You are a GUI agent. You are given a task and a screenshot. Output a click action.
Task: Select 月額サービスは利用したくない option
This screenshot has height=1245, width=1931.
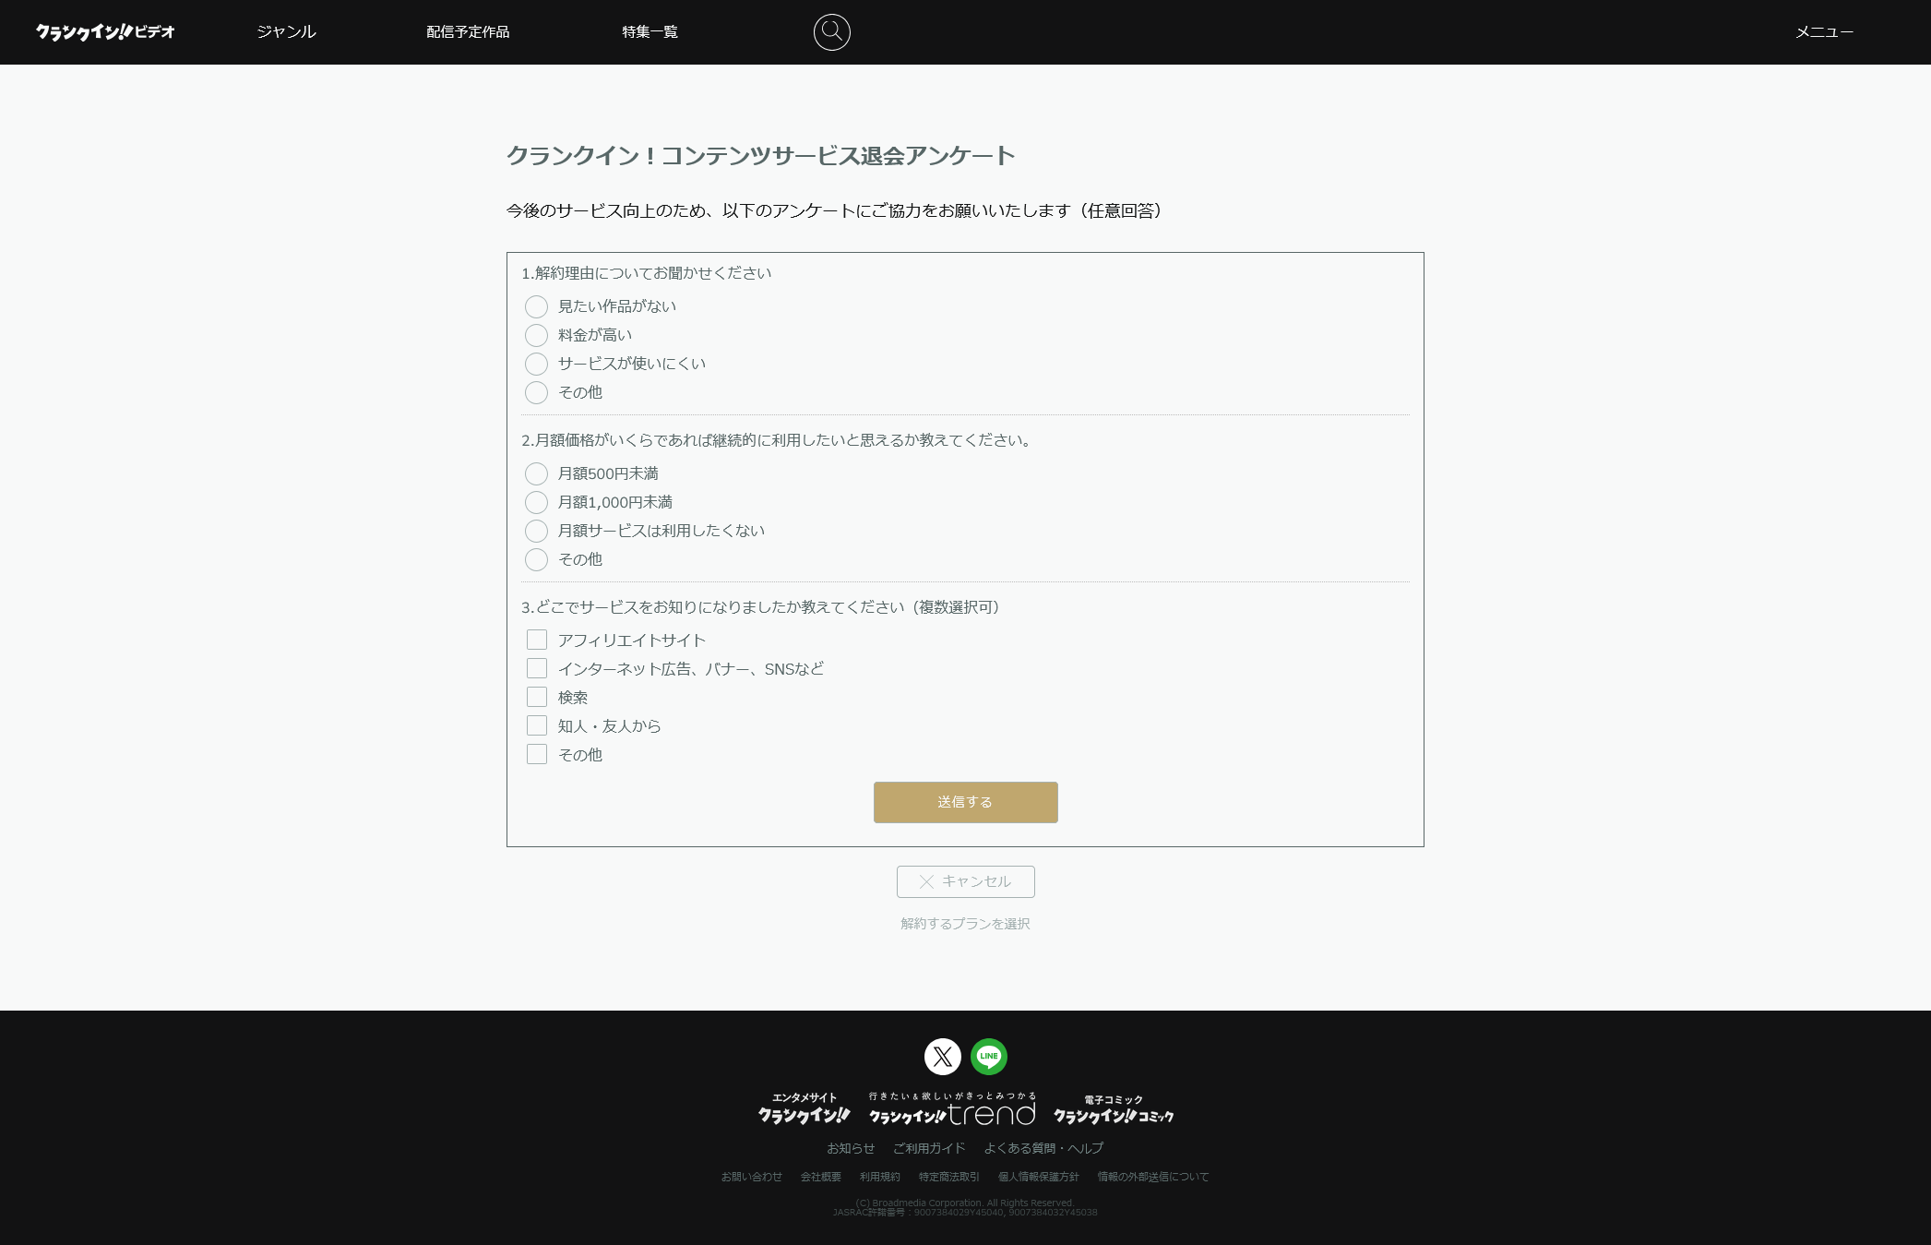(x=536, y=531)
